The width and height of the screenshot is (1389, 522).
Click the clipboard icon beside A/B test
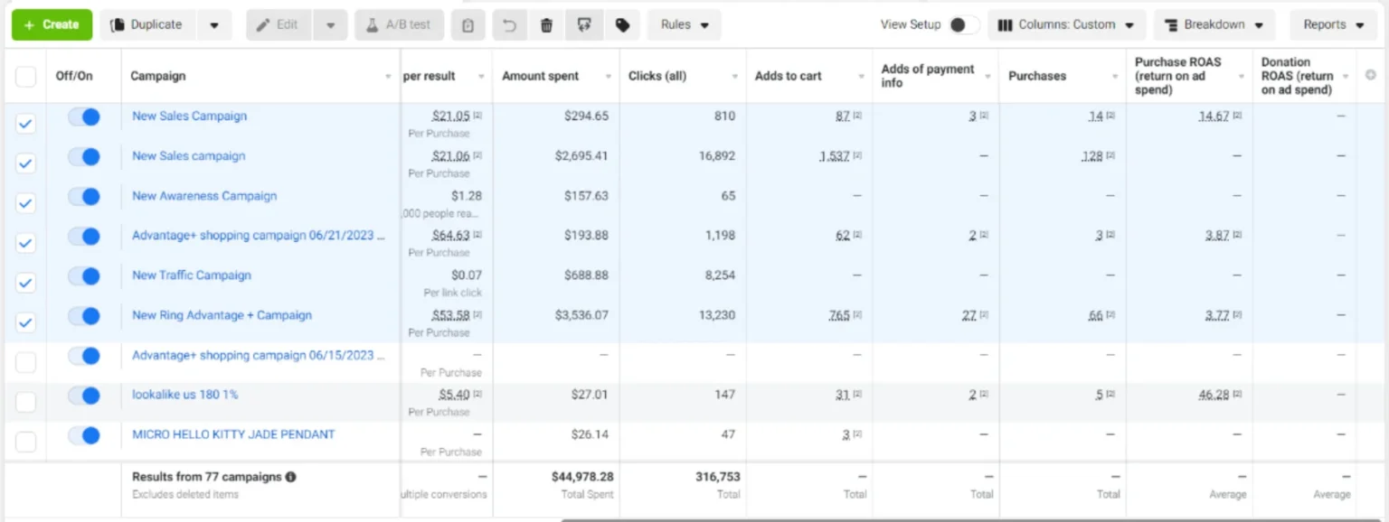(468, 25)
